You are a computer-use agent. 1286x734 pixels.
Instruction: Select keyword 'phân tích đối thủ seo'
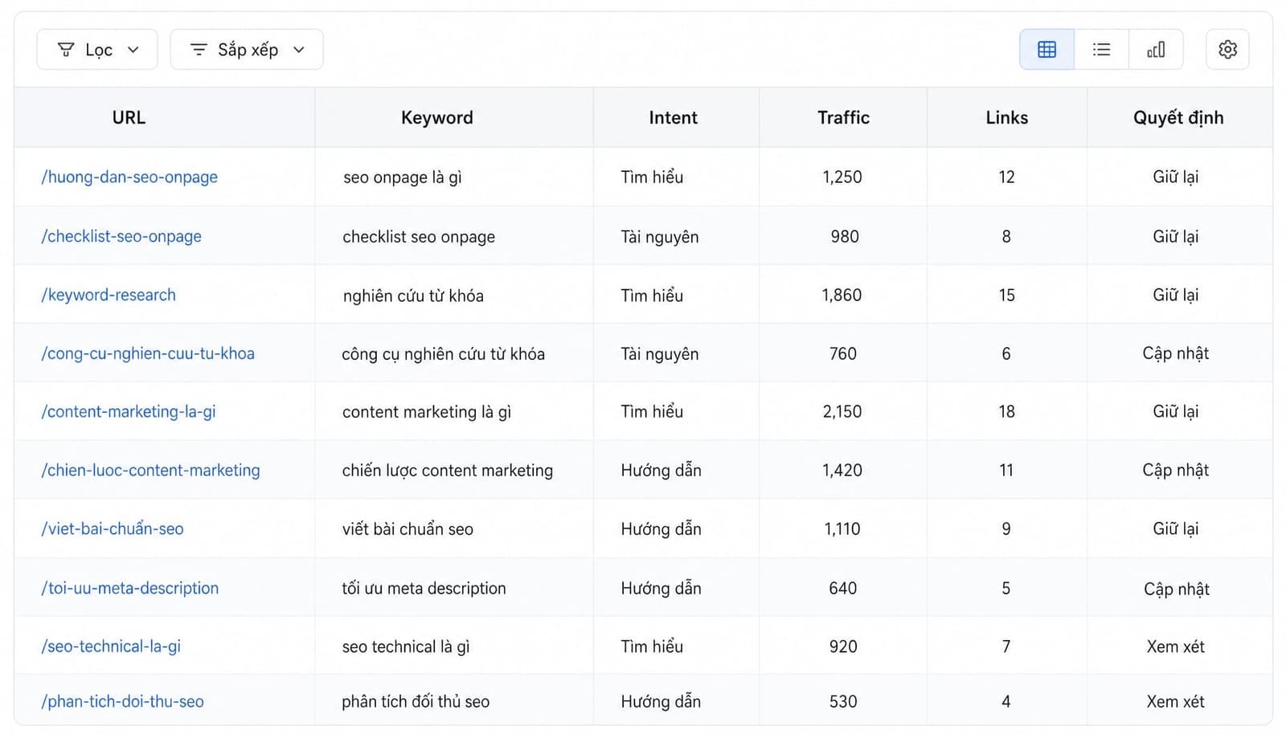416,701
